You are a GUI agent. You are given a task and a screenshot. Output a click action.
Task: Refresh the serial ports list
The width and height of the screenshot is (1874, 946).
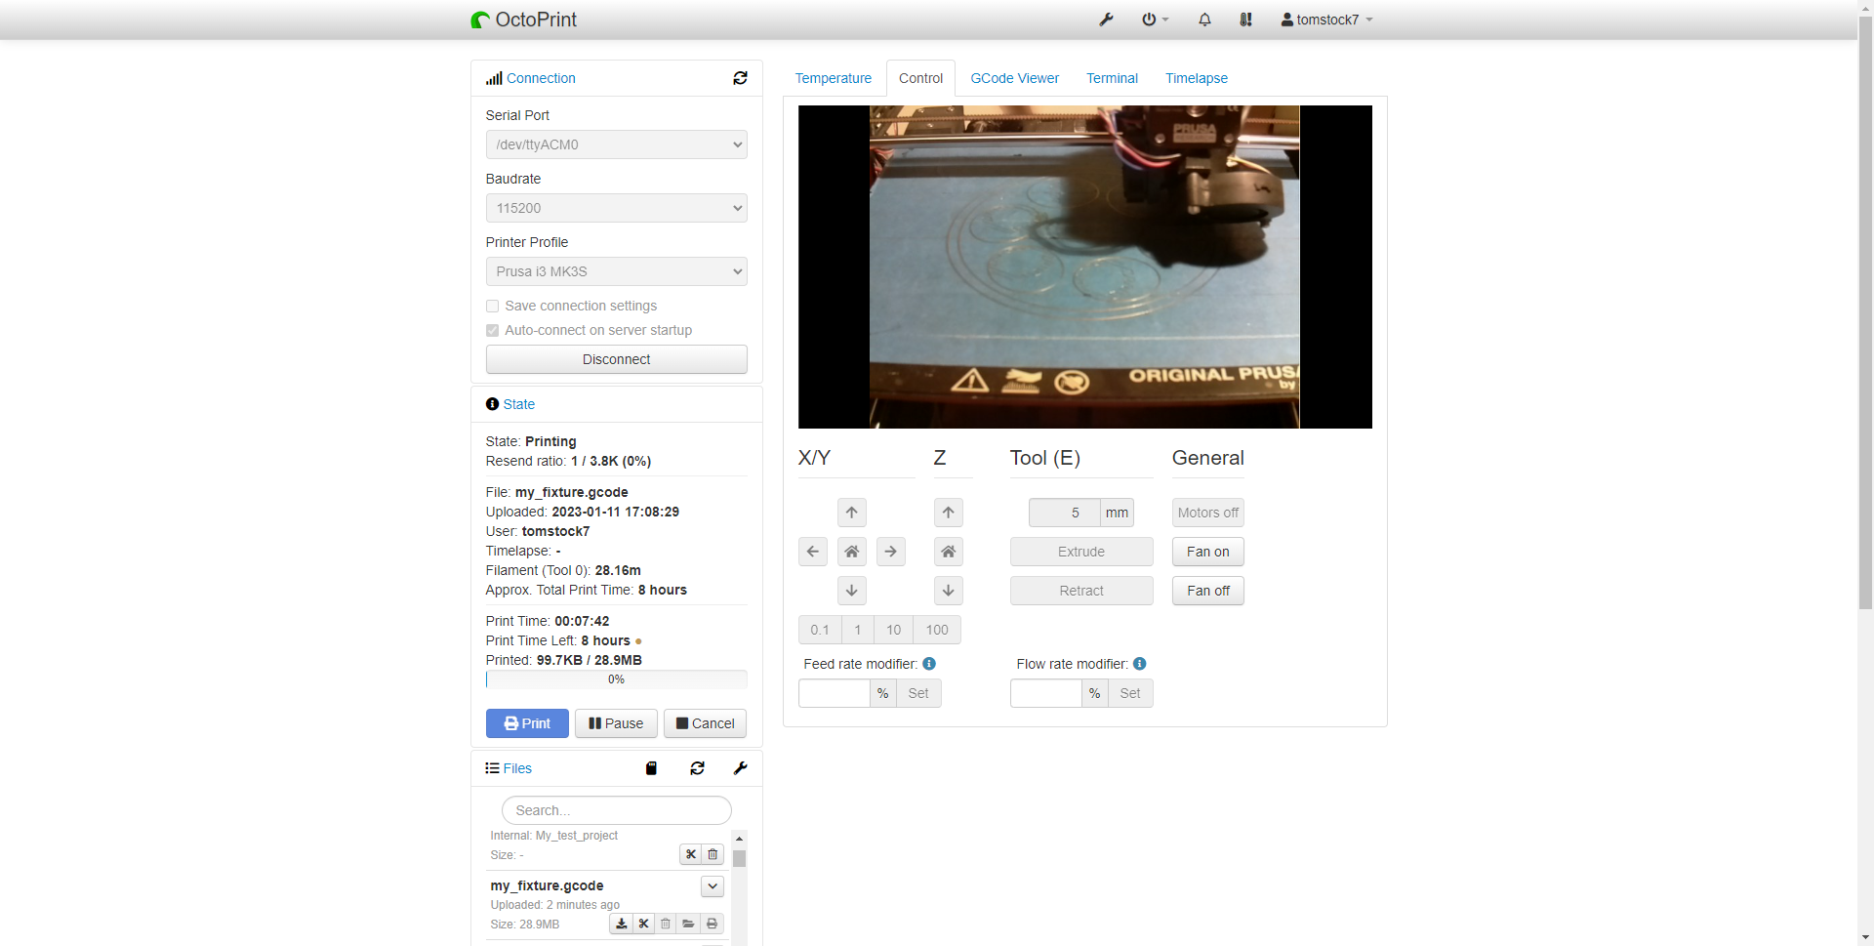point(740,78)
